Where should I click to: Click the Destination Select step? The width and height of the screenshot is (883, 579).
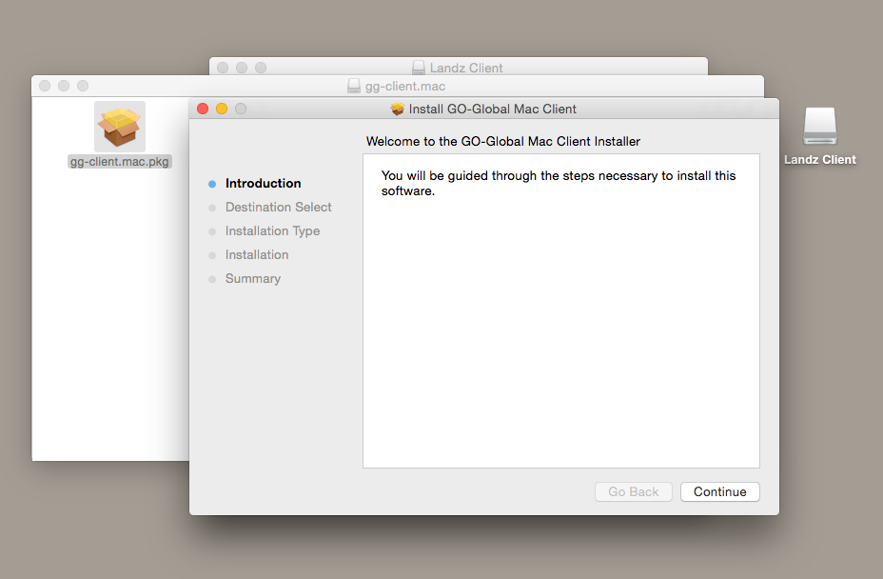click(278, 207)
